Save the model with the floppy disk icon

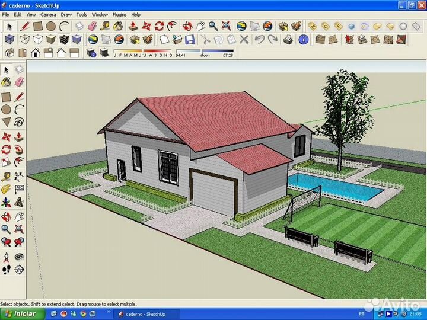pos(189,40)
